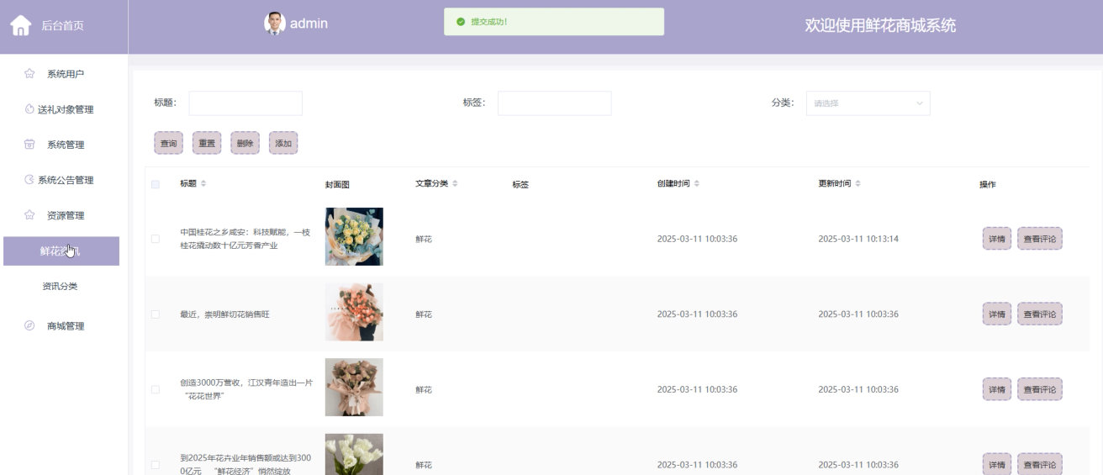The height and width of the screenshot is (475, 1103).
Task: Click the admin avatar picture
Action: [x=275, y=24]
